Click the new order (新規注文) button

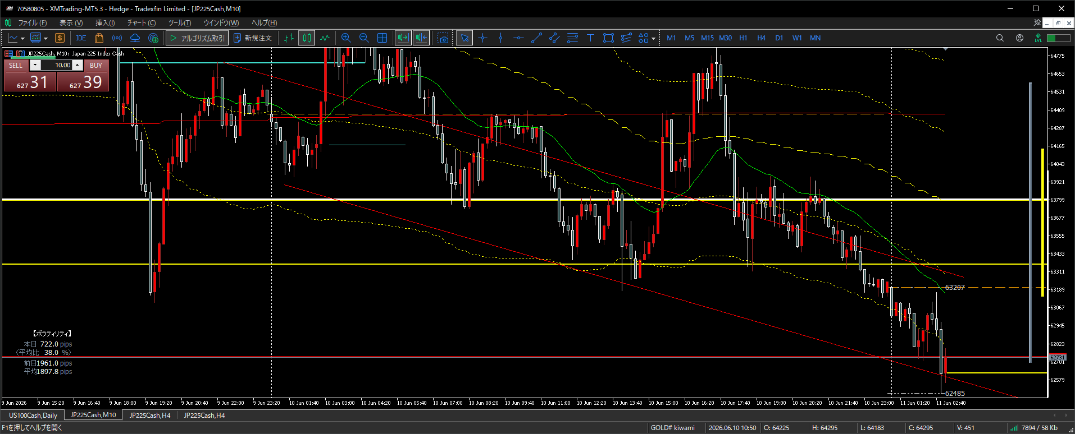[253, 38]
